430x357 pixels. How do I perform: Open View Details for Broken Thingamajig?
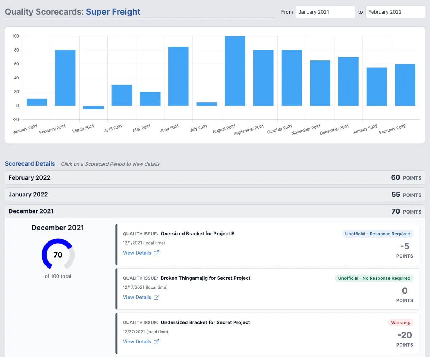pos(137,297)
